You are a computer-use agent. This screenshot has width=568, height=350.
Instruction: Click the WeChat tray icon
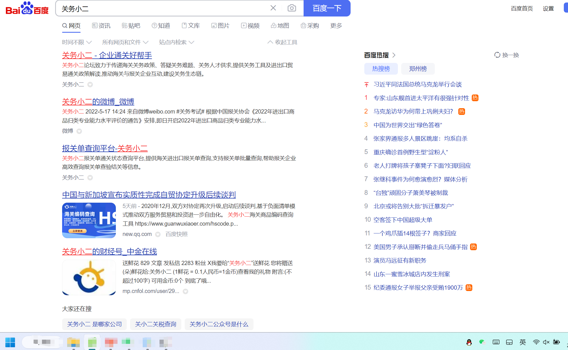tap(482, 342)
